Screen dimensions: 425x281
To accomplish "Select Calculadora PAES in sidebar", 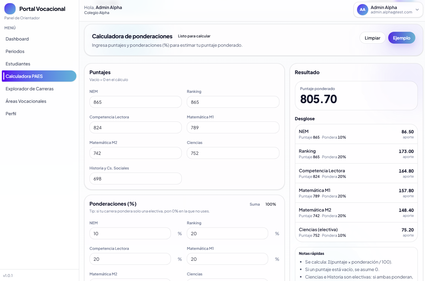I will pos(39,76).
